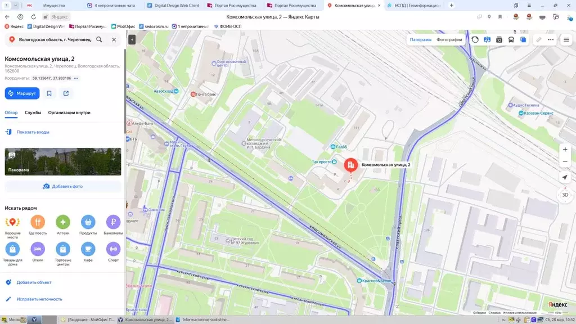
Task: Select the ruler measurement tool
Action: pyautogui.click(x=538, y=39)
